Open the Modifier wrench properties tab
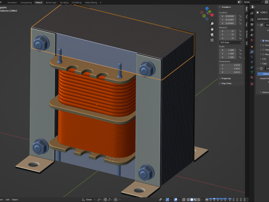269x202 pixels. (252, 52)
